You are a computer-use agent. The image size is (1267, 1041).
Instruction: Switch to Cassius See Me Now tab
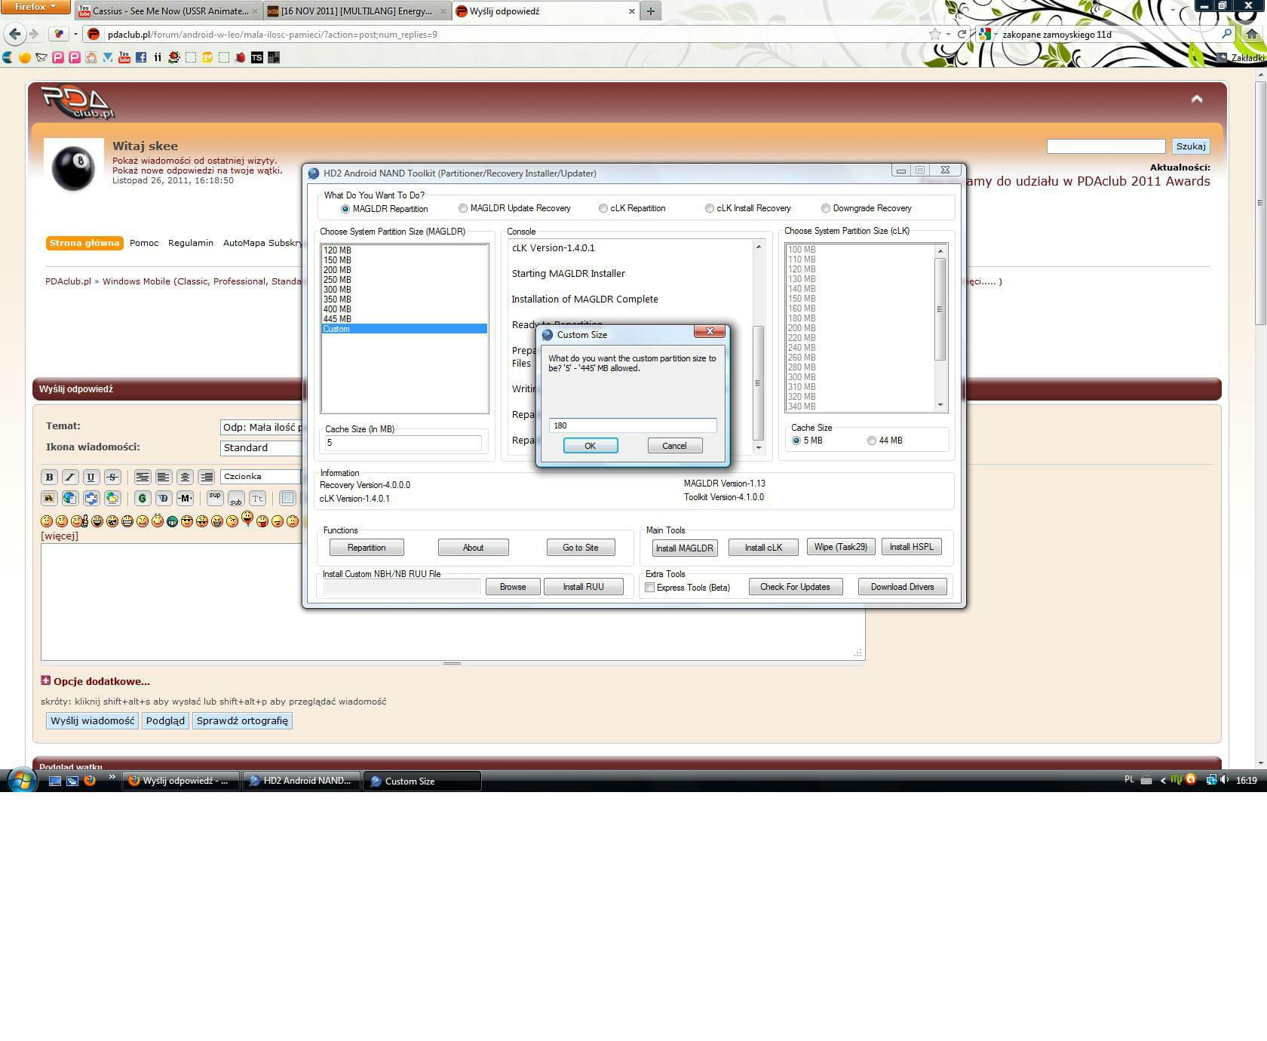(168, 11)
